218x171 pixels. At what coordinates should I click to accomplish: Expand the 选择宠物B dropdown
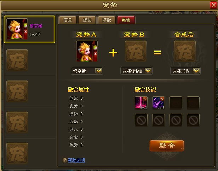coord(148,71)
